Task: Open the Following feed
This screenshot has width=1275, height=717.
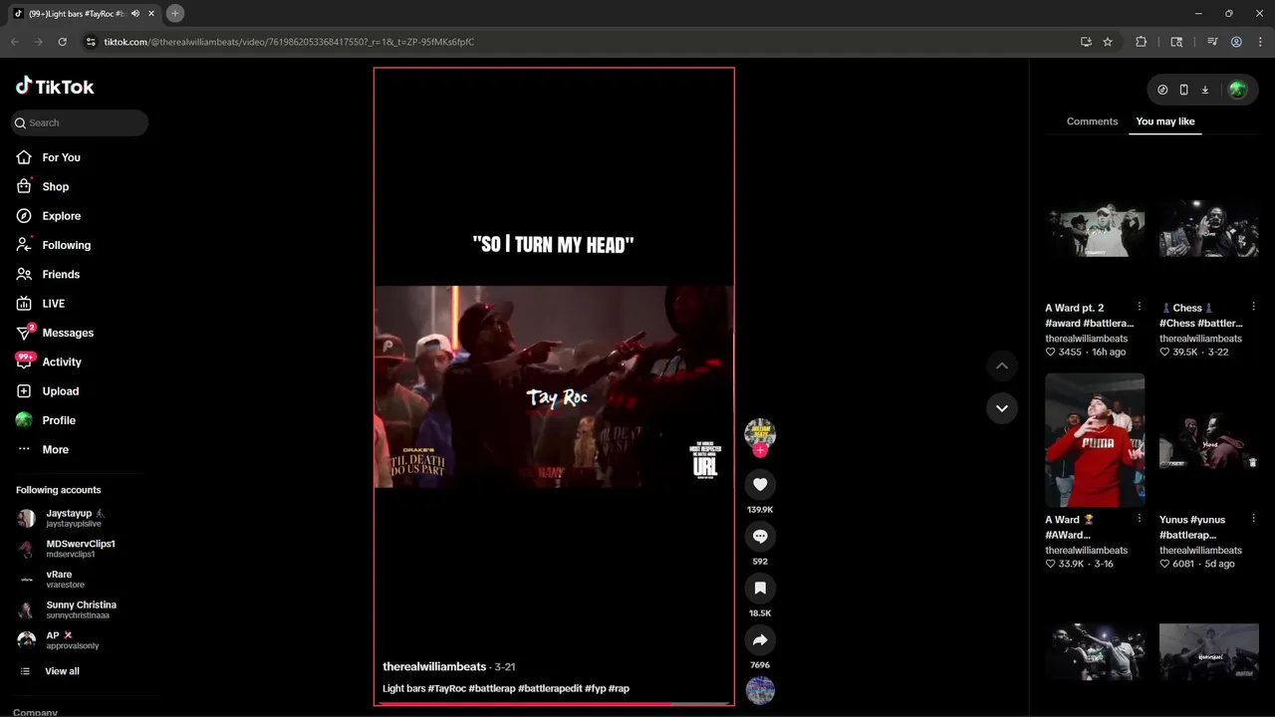Action: (x=66, y=245)
